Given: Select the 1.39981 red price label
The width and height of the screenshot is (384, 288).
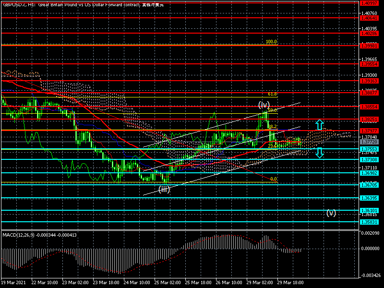Looking at the screenshot, I should 369,46.
